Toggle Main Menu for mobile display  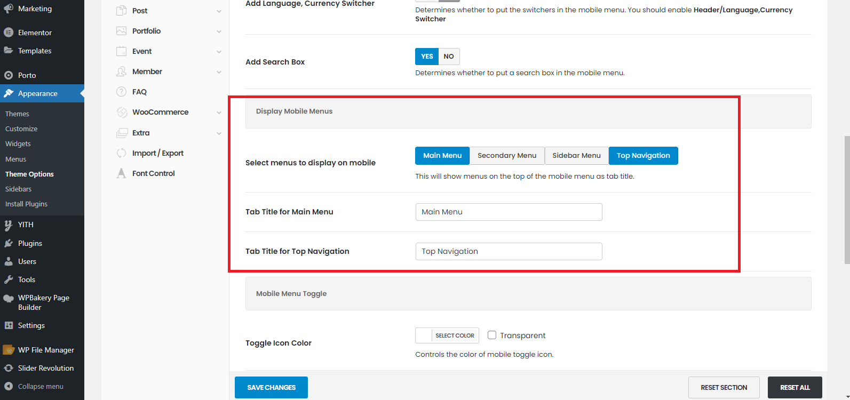pyautogui.click(x=442, y=156)
